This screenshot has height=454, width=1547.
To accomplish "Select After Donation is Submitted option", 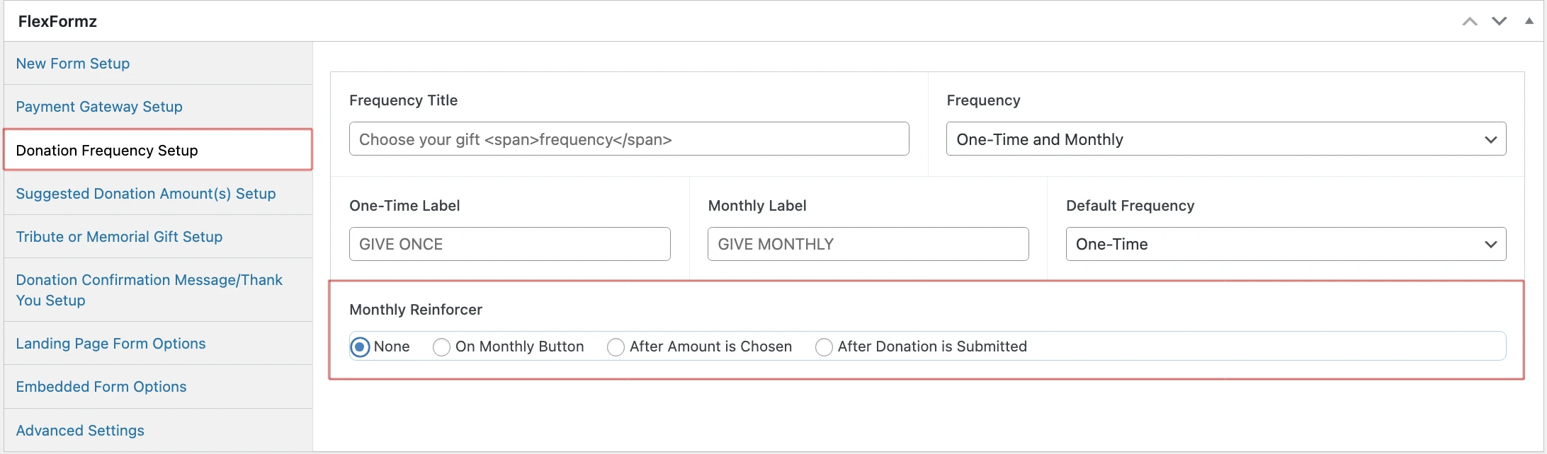I will tap(824, 347).
